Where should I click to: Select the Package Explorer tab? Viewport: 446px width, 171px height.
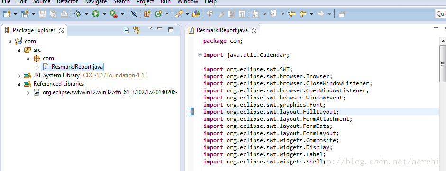click(34, 30)
